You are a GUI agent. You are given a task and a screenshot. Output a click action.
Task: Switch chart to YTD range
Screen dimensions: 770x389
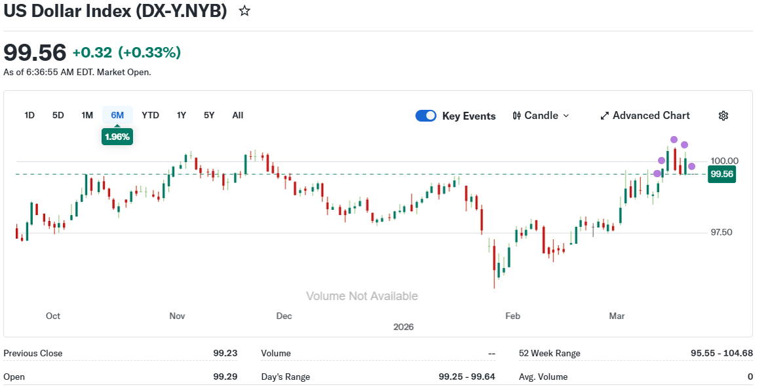(150, 115)
